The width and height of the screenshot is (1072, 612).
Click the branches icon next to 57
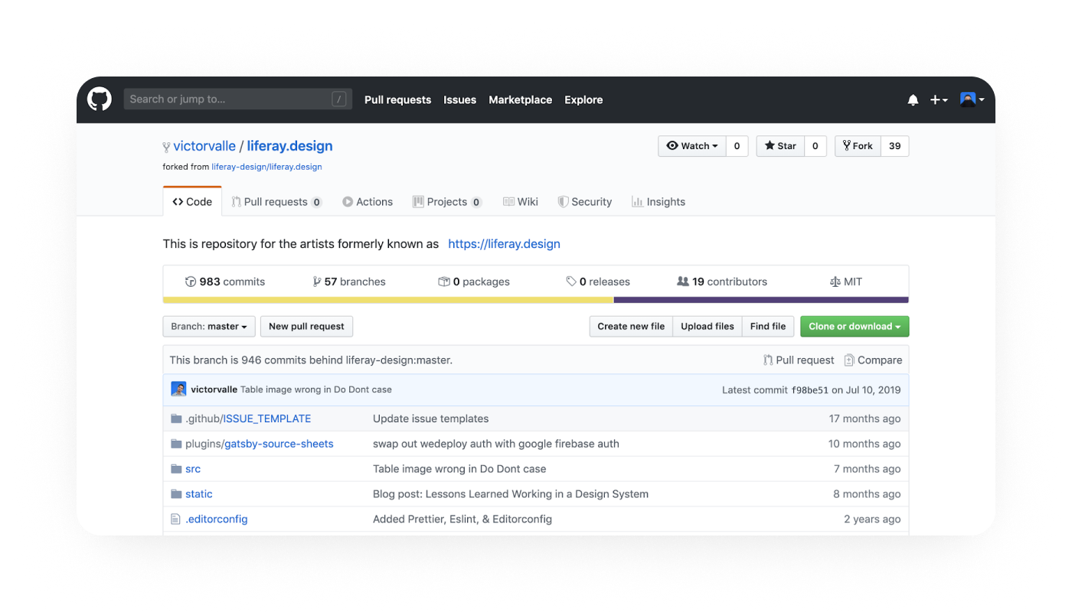coord(317,282)
